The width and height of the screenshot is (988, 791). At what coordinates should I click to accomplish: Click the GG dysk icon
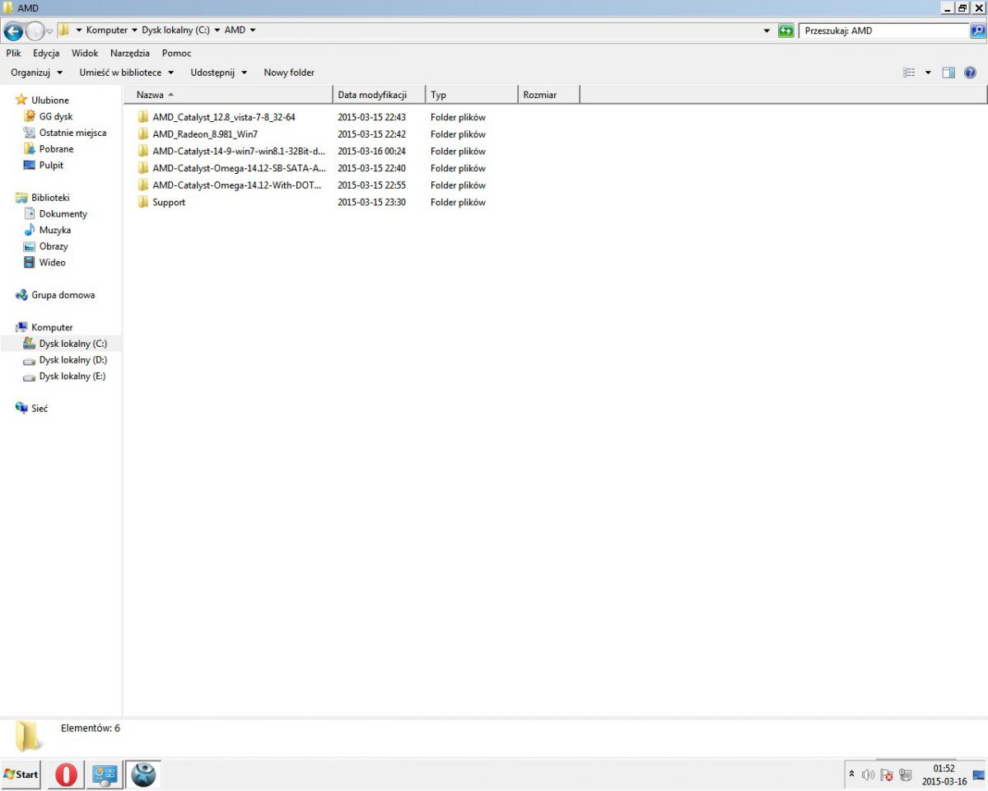click(x=30, y=116)
